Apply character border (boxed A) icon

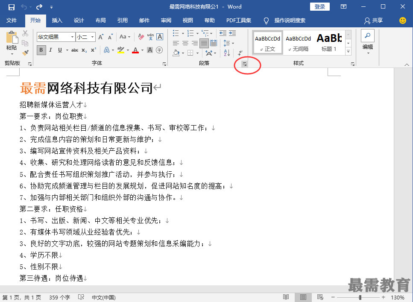(160, 37)
